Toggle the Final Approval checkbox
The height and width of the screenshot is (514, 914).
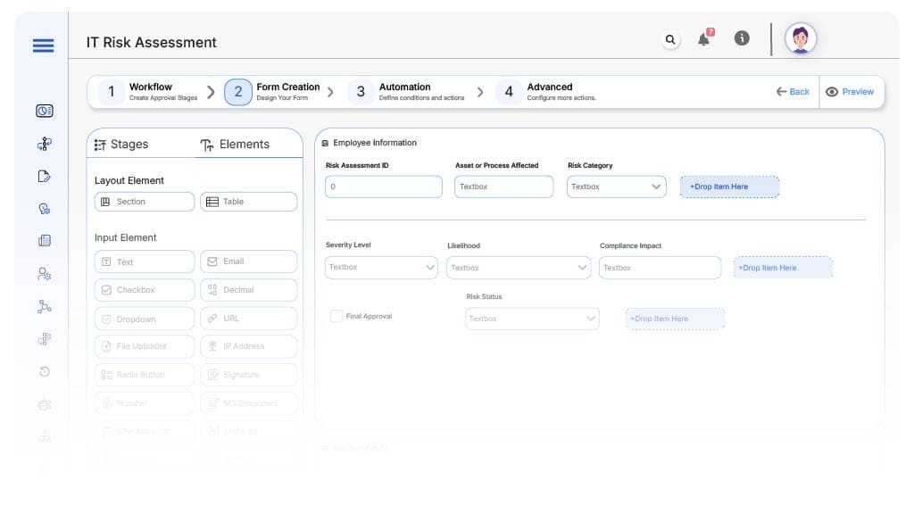point(337,316)
